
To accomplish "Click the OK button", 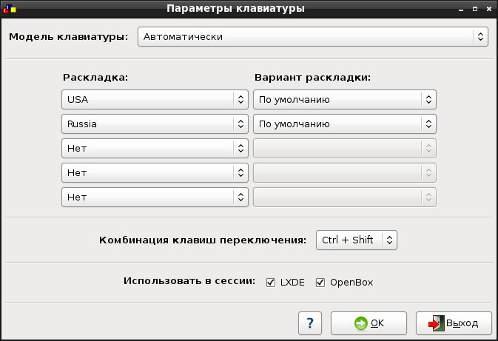I will tap(369, 323).
